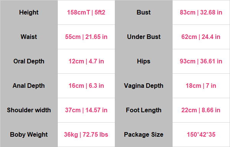This screenshot has width=230, height=147.
Task: Select the 18cm | 7 in value
Action: coord(201,86)
